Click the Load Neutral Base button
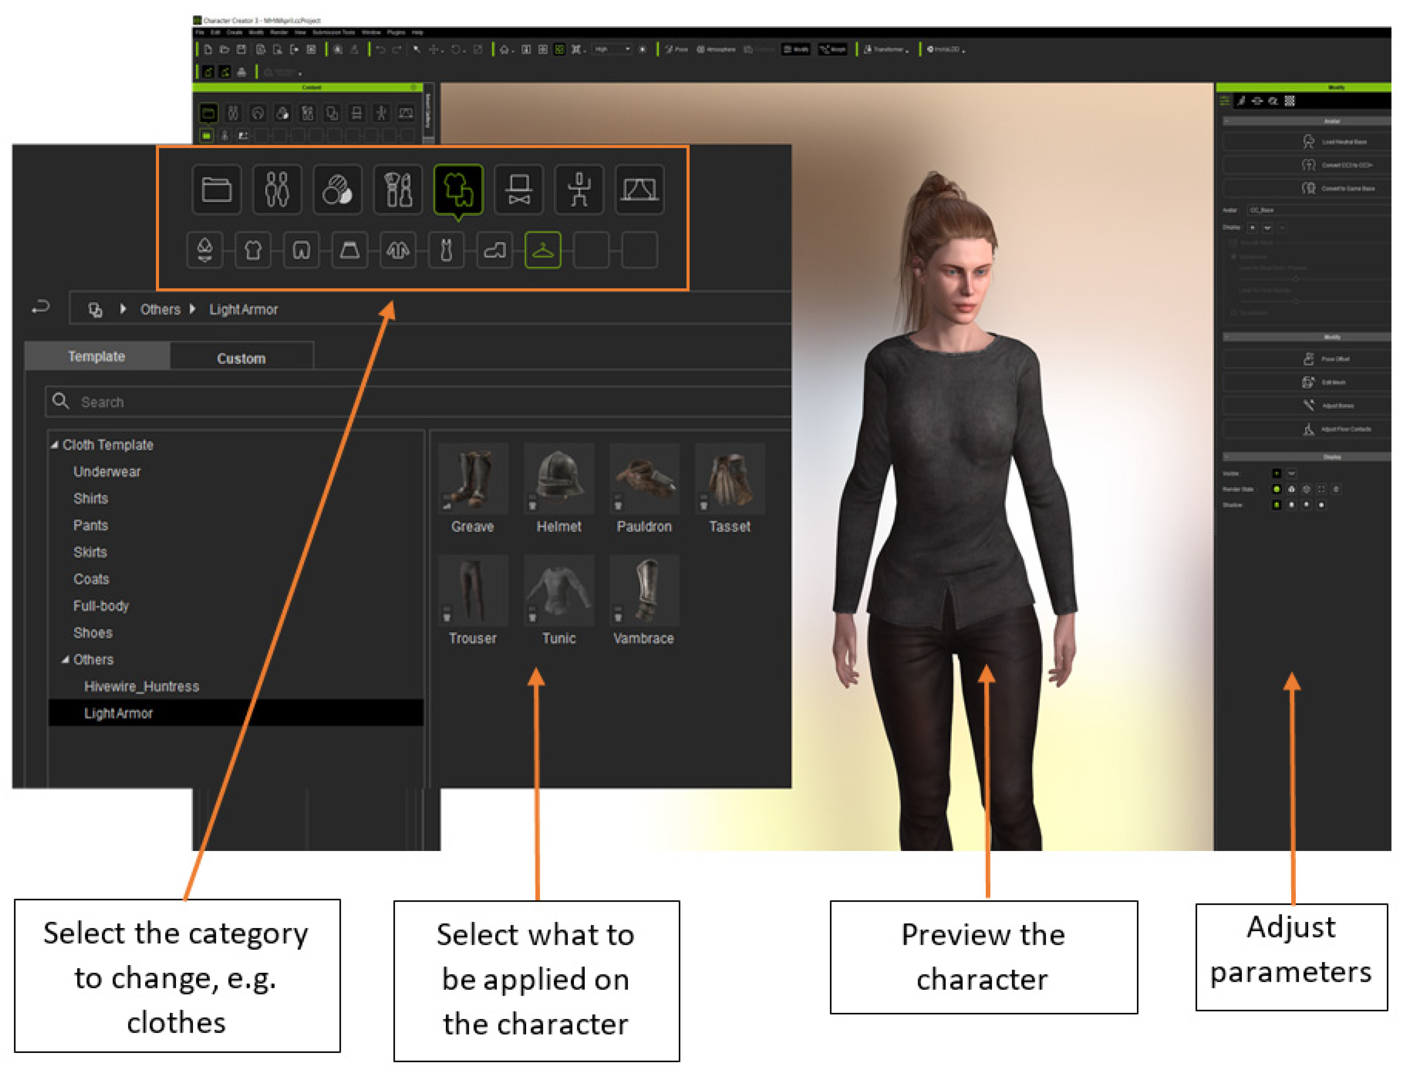Image resolution: width=1408 pixels, height=1077 pixels. tap(1334, 142)
